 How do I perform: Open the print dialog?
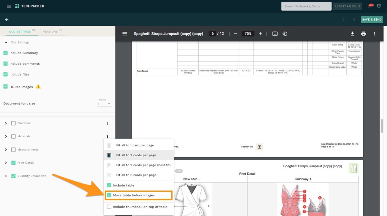[363, 34]
